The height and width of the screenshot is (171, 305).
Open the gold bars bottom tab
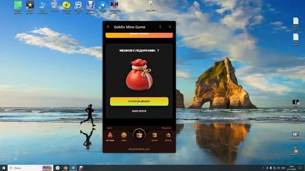coord(154,136)
